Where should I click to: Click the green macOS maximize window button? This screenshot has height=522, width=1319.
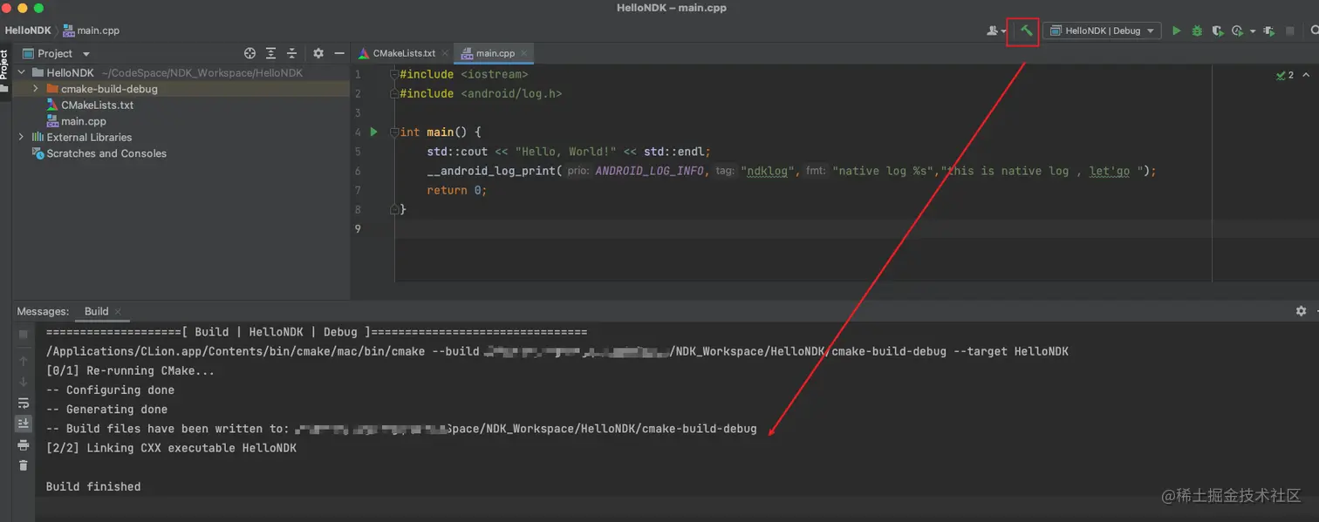coord(39,8)
